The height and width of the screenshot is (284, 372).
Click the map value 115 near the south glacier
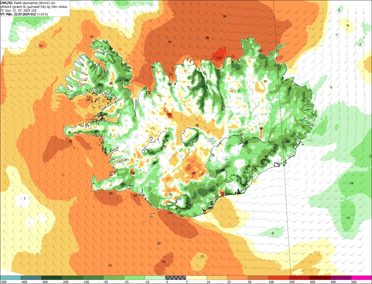pos(190,205)
